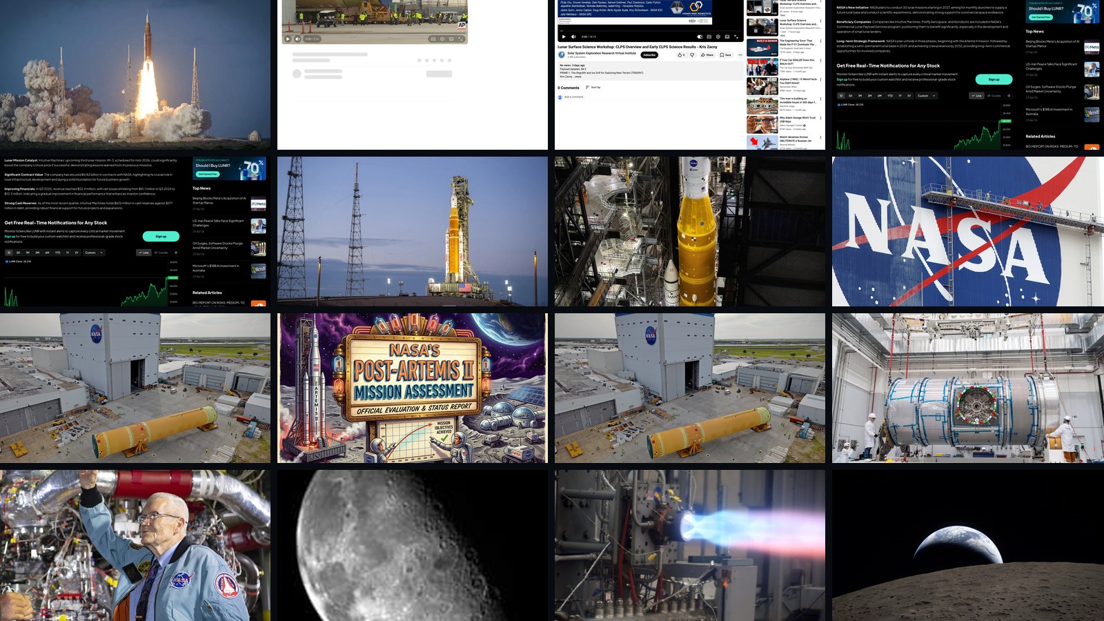Open chart settings gear on NASA's New Initiative page
Viewport: 1104px width, 621px height.
coord(1009,96)
